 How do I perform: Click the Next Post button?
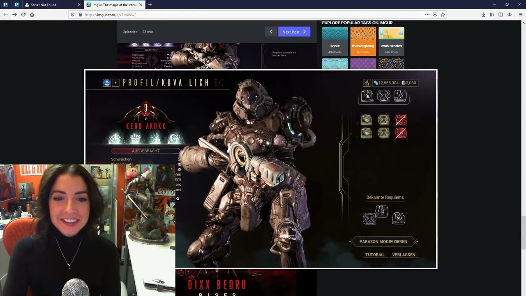294,32
